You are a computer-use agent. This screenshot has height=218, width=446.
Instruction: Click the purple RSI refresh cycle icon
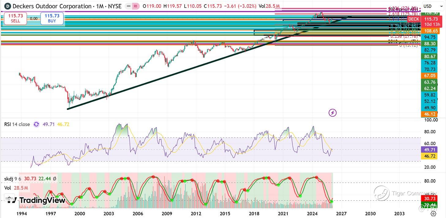pos(36,124)
